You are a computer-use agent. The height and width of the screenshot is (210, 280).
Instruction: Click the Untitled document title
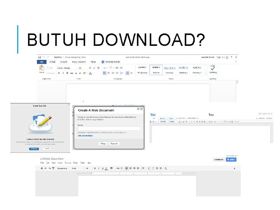[x=52, y=159]
